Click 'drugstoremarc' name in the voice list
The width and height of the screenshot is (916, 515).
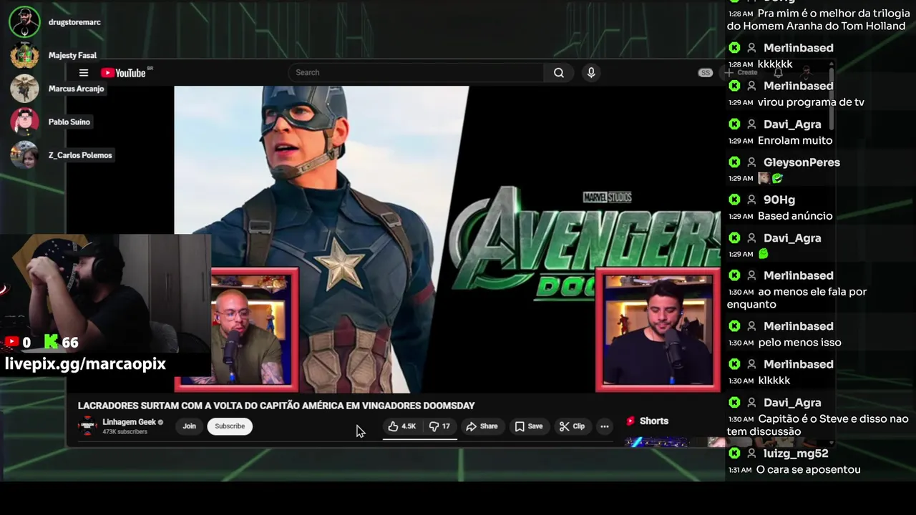[x=74, y=22]
